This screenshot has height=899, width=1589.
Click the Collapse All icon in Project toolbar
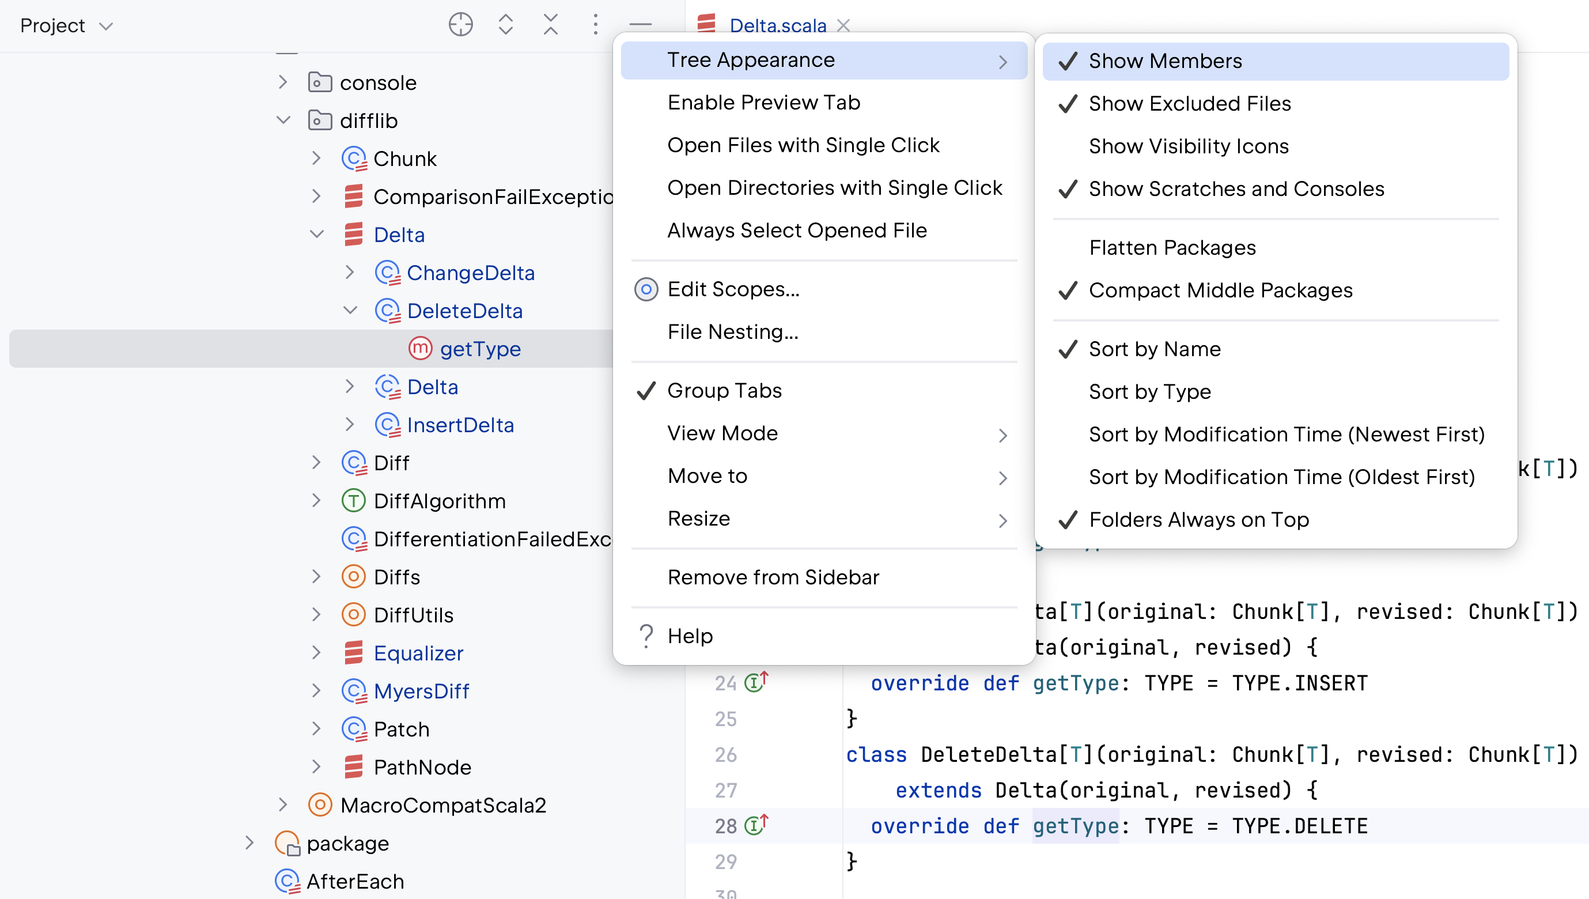click(550, 25)
